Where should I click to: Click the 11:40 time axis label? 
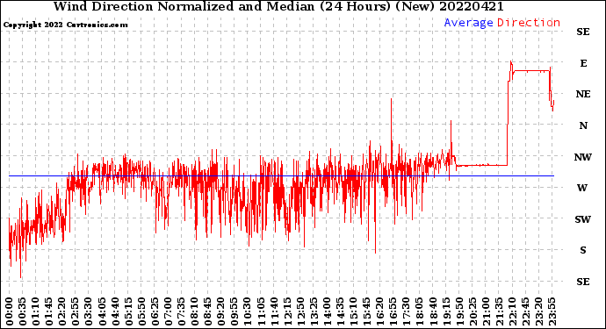click(274, 311)
